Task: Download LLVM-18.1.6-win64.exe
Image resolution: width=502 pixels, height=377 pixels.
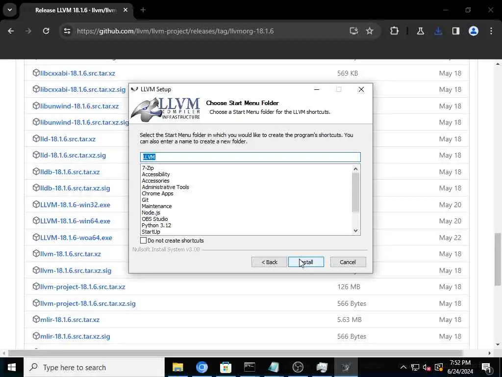Action: (75, 221)
